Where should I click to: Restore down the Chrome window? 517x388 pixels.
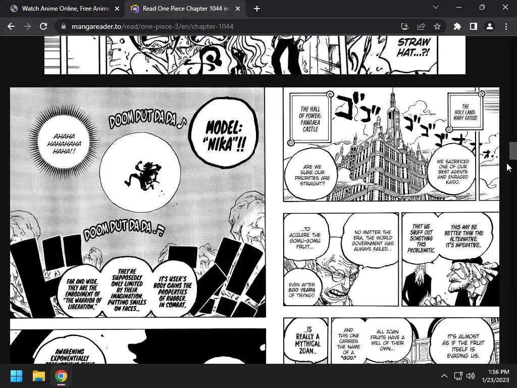(482, 7)
